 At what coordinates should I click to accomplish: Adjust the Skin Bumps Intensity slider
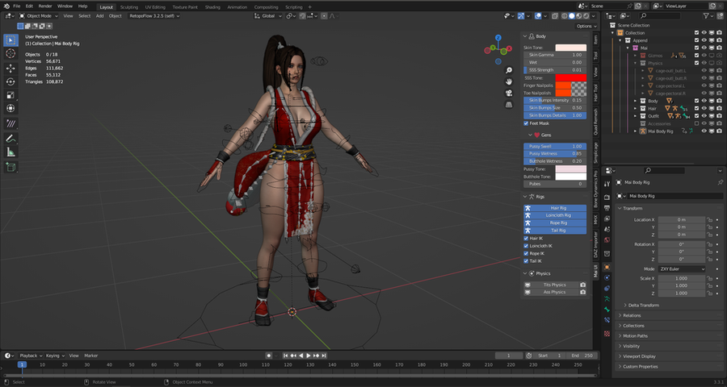coord(555,101)
